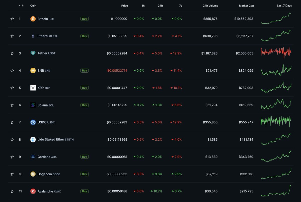Sort by 24h Volume column
Screen dimensions: 301x202
click(x=210, y=6)
